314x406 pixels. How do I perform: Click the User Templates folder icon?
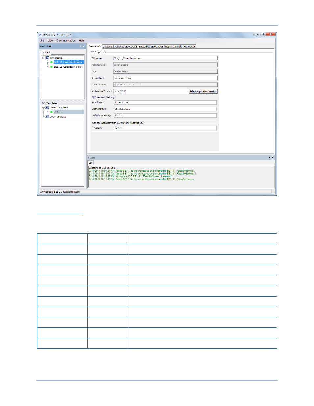(47, 117)
